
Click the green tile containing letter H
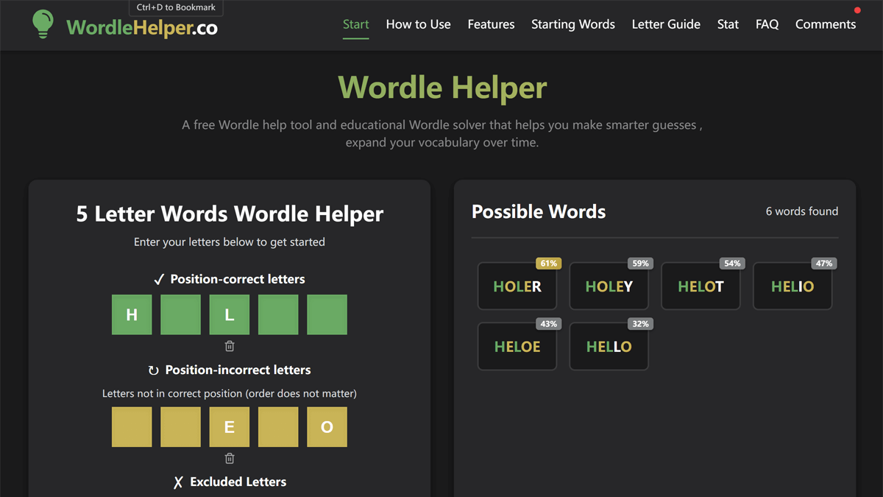[x=131, y=314]
